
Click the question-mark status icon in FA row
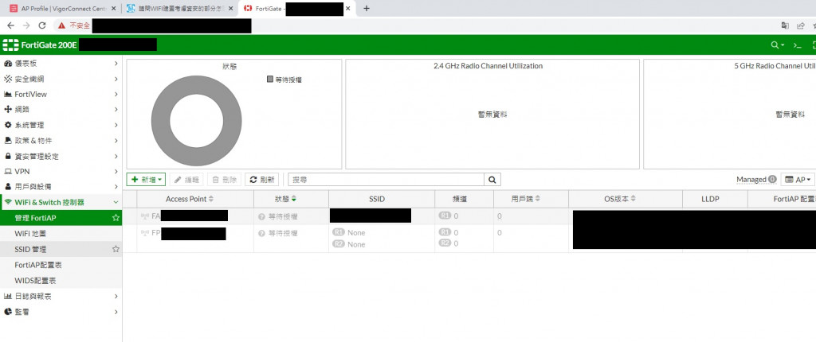pyautogui.click(x=261, y=216)
